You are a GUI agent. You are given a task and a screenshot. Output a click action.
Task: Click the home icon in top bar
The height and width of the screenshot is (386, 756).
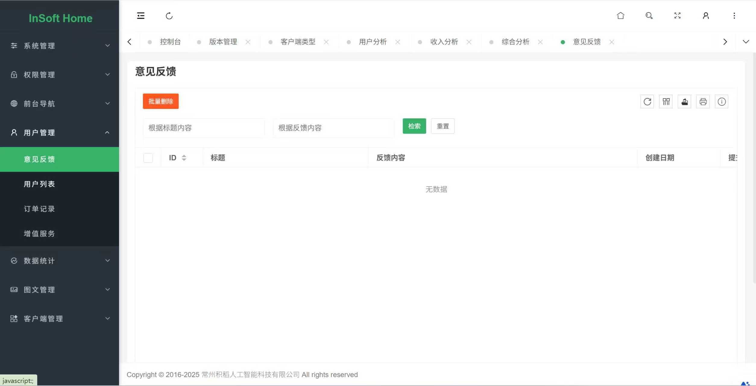[x=620, y=15]
